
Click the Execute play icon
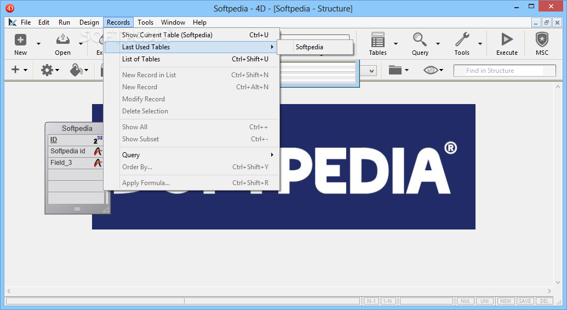[x=507, y=39]
